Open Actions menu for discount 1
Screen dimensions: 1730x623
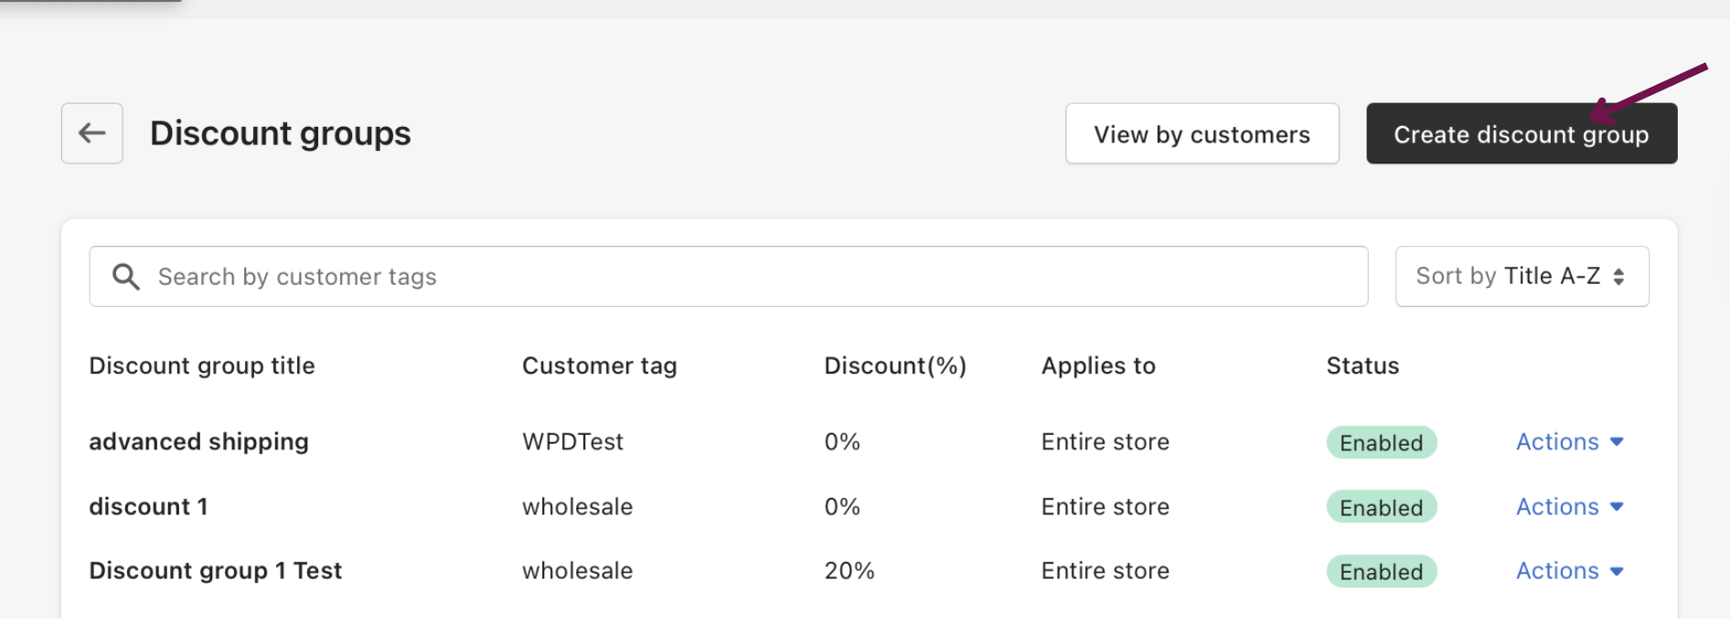(x=1569, y=507)
